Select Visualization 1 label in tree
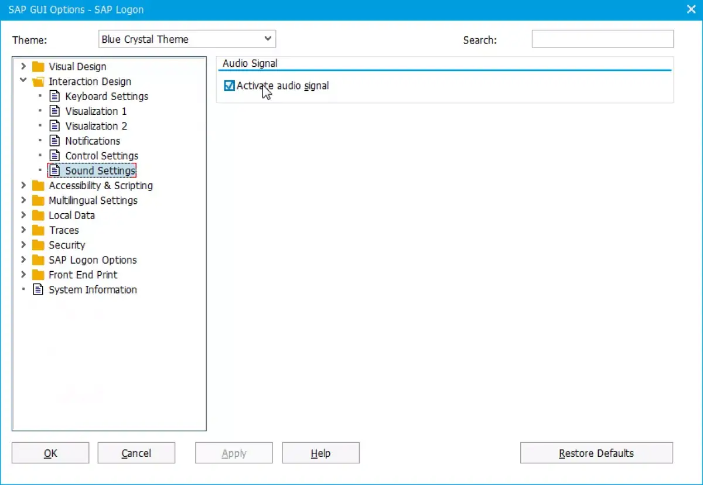Screen dimensions: 703x485 tap(96, 111)
